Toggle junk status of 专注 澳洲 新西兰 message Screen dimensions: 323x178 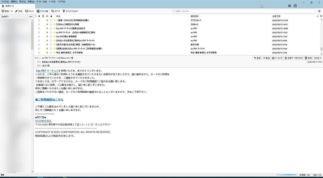coord(51,53)
